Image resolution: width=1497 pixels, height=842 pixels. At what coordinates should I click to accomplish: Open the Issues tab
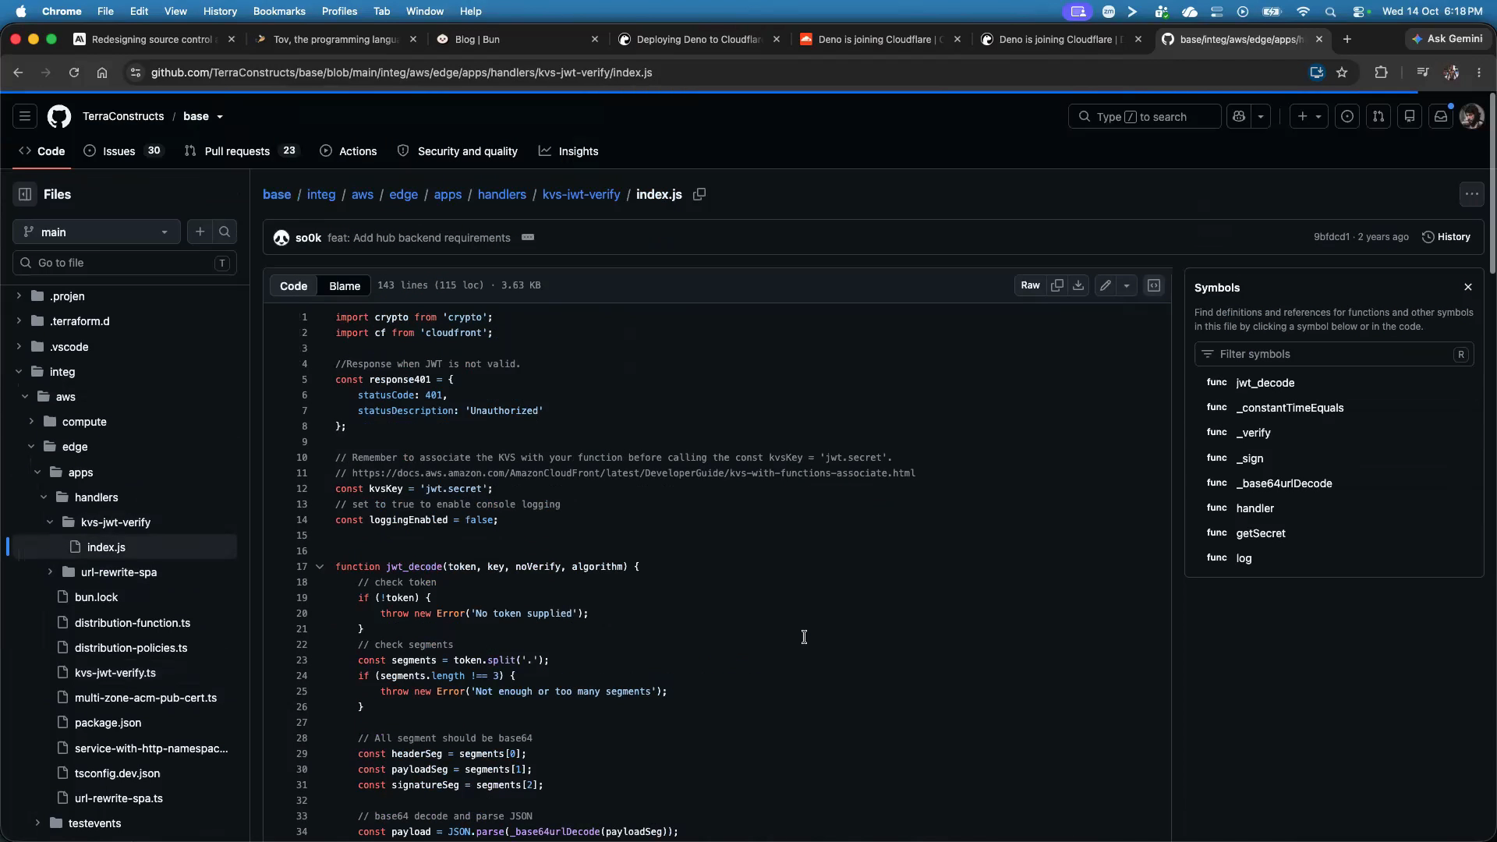[124, 151]
